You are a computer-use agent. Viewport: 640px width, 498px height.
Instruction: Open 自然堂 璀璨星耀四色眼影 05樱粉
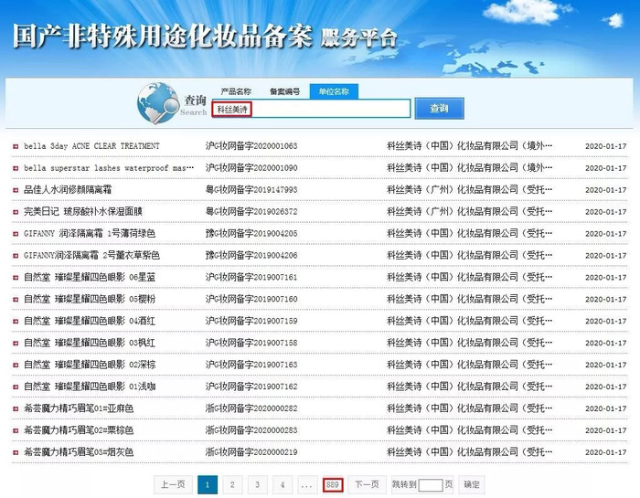(90, 299)
